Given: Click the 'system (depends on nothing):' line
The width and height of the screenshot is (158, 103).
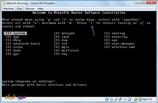Looking at the screenshot, I should (x=29, y=81).
